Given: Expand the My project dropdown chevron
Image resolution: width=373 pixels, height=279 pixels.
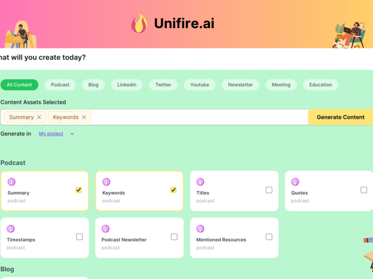Looking at the screenshot, I should [x=72, y=134].
